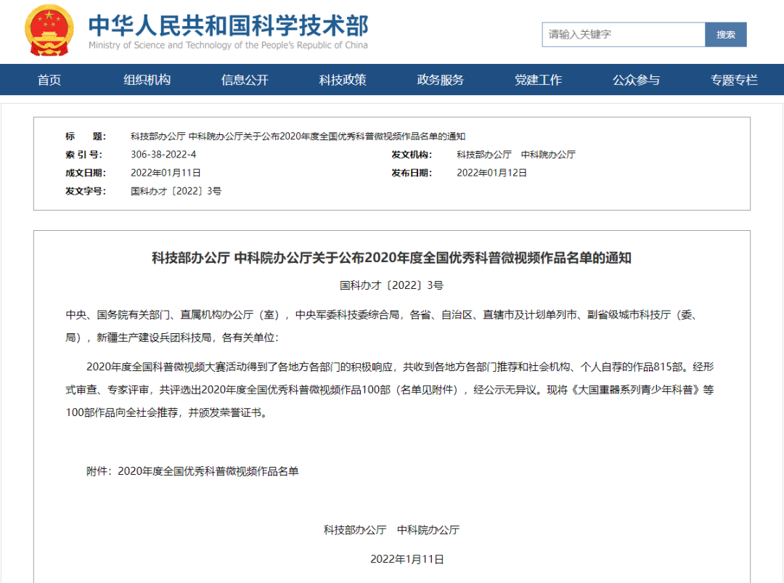The image size is (784, 583).
Task: Focus the 请输入关键字 search field
Action: click(623, 34)
